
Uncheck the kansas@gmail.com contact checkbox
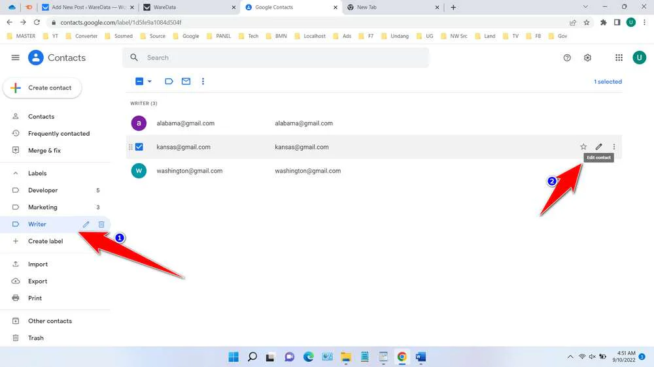click(139, 147)
